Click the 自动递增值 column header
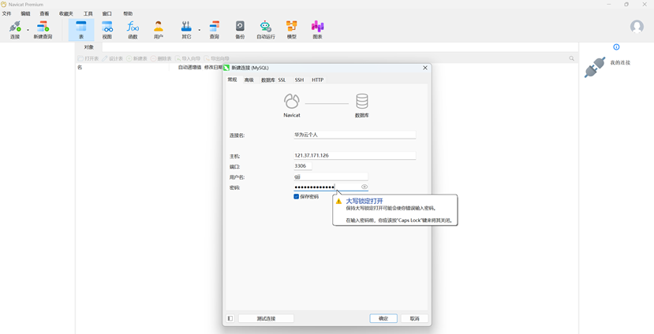 pyautogui.click(x=190, y=67)
